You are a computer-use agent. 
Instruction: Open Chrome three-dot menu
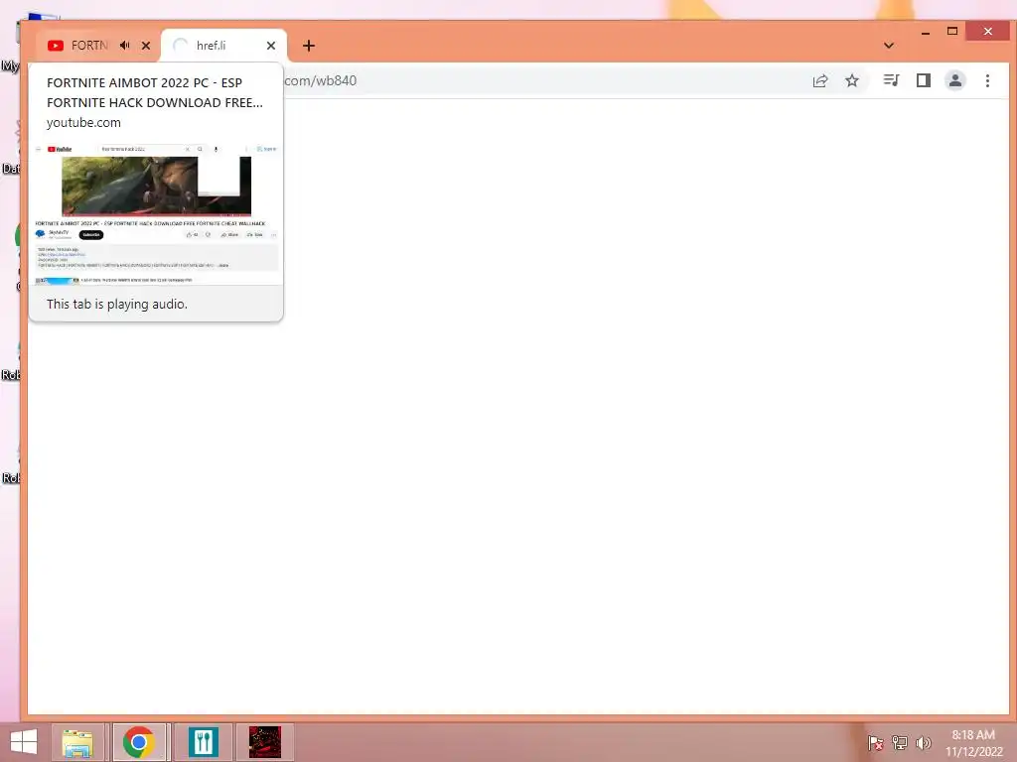point(987,80)
